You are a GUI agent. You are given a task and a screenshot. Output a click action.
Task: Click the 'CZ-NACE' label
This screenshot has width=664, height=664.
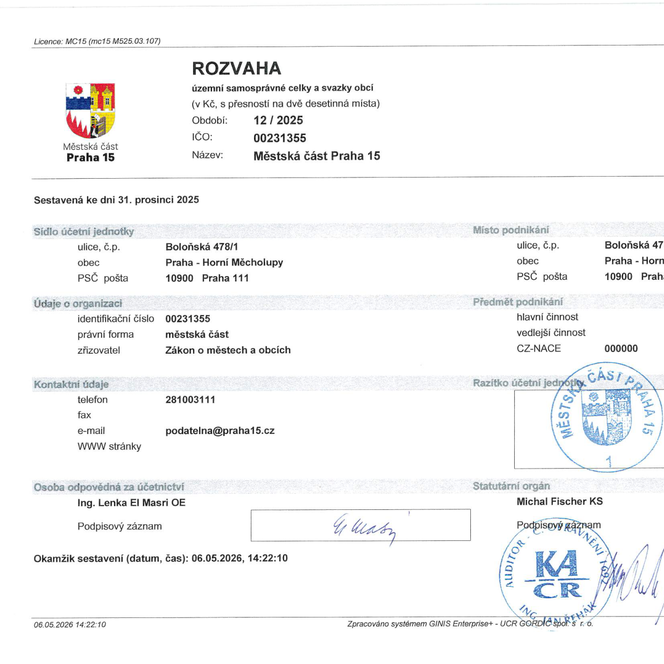(539, 348)
